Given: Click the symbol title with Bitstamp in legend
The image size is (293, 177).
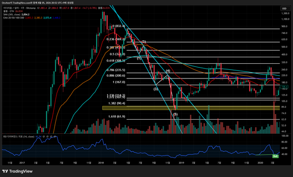Looking at the screenshot, I should click(x=19, y=8).
